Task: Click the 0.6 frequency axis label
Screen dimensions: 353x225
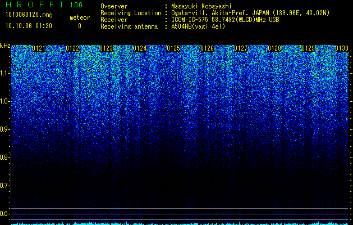Action: click(4, 214)
